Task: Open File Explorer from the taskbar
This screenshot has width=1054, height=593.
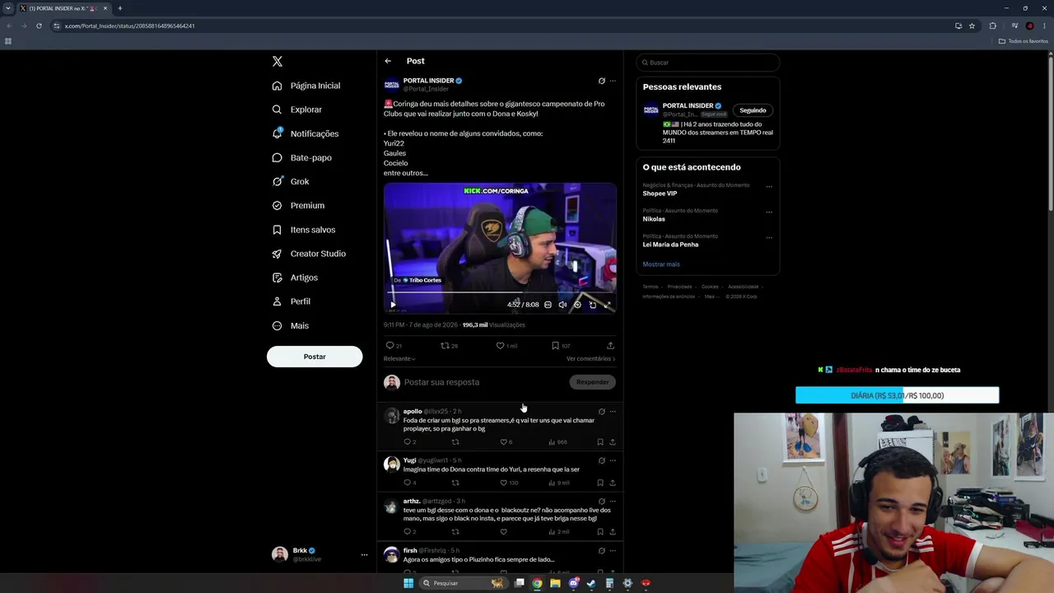Action: pos(555,583)
